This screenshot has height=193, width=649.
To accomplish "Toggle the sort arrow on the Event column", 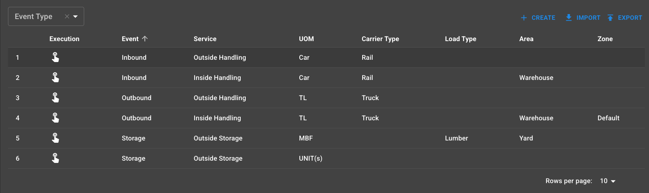I will click(x=145, y=39).
